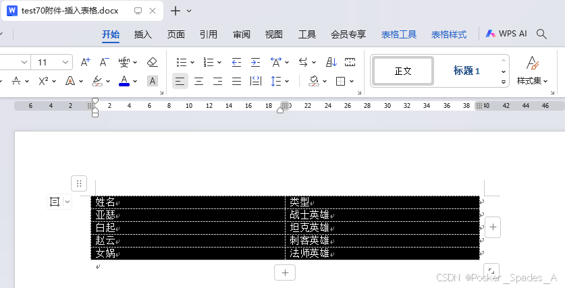Expand the font color dropdown arrow
This screenshot has width=565, height=288.
[135, 82]
